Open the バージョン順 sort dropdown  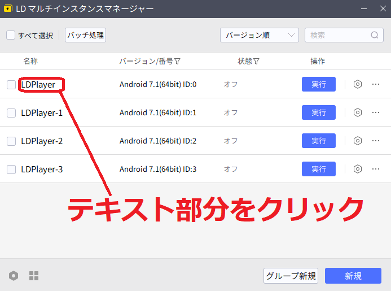pyautogui.click(x=259, y=35)
